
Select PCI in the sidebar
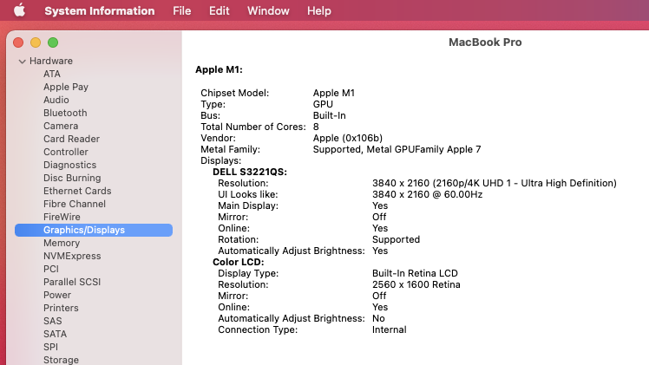(x=51, y=269)
